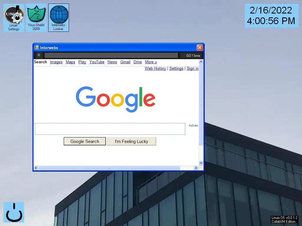This screenshot has width=302, height=226.
Task: Click the vertical scrollbar up arrow
Action: click(201, 62)
